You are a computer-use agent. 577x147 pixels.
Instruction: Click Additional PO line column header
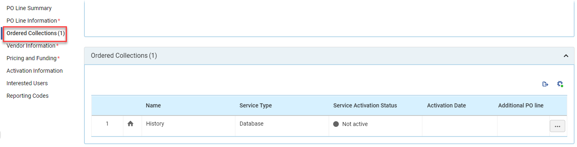521,105
